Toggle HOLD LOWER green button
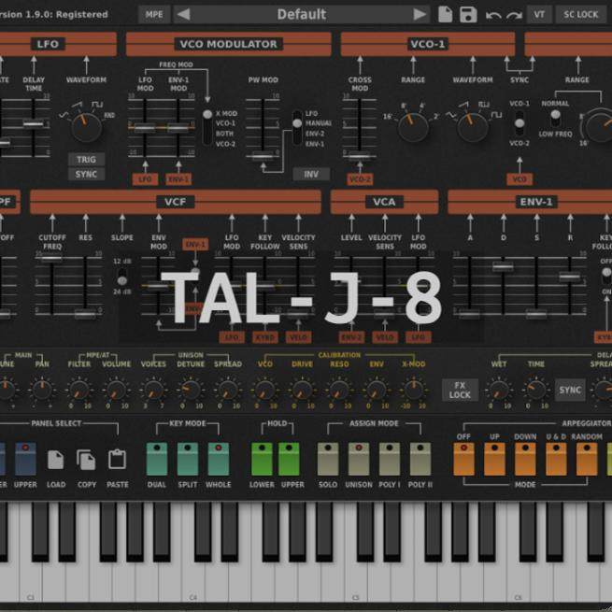Viewport: 612px width, 612px height. point(262,459)
